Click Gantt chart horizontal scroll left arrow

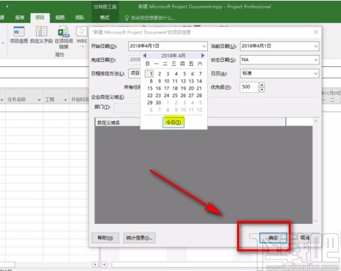[105, 264]
